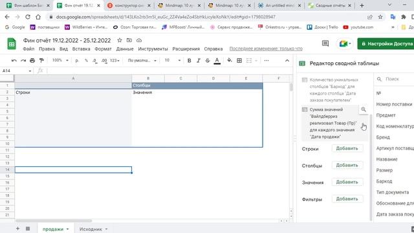Add a filter to Фильтры

(347, 199)
